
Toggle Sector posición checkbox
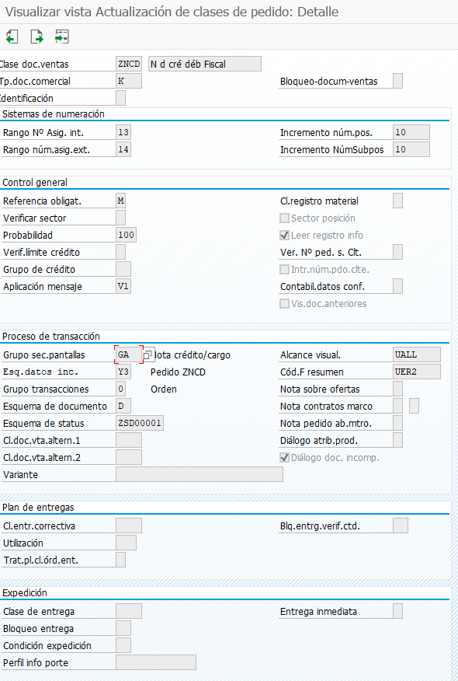coord(285,218)
